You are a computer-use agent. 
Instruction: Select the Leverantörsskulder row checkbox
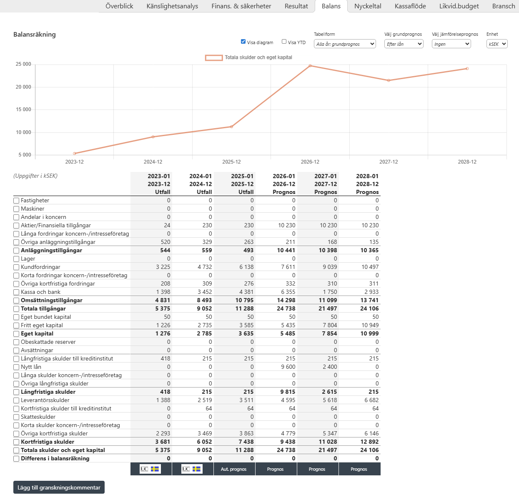pos(16,400)
